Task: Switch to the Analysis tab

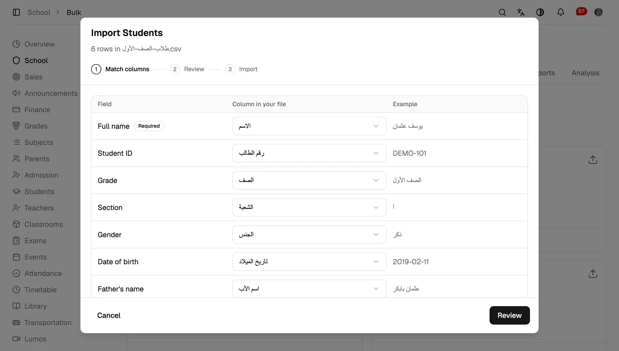Action: click(585, 73)
